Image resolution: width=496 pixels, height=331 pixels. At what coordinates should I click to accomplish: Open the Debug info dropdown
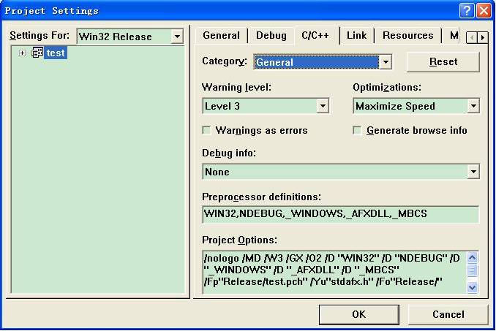[x=473, y=172]
